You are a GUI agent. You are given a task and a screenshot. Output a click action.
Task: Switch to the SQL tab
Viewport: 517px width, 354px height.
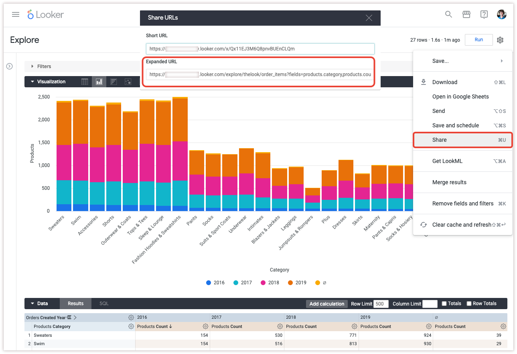(104, 304)
